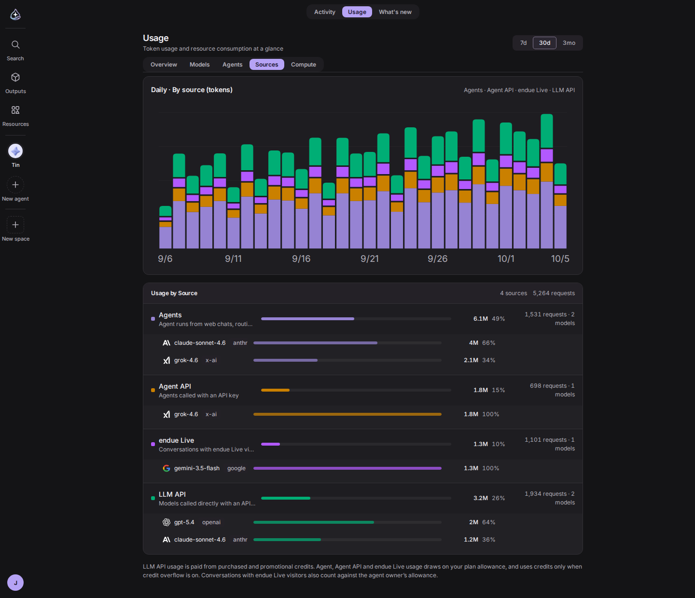695x598 pixels.
Task: Click the 1,934 requests · 2 models text
Action: coord(550,498)
